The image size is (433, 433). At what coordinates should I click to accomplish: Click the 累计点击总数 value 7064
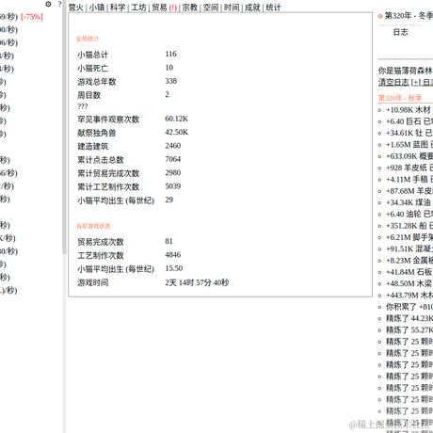pos(173,159)
